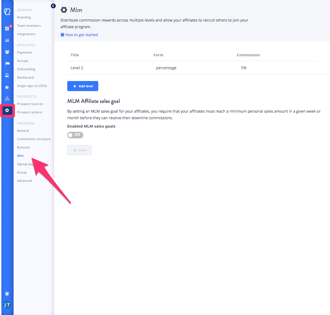
Task: Go to Branding under General
Action: point(24,17)
